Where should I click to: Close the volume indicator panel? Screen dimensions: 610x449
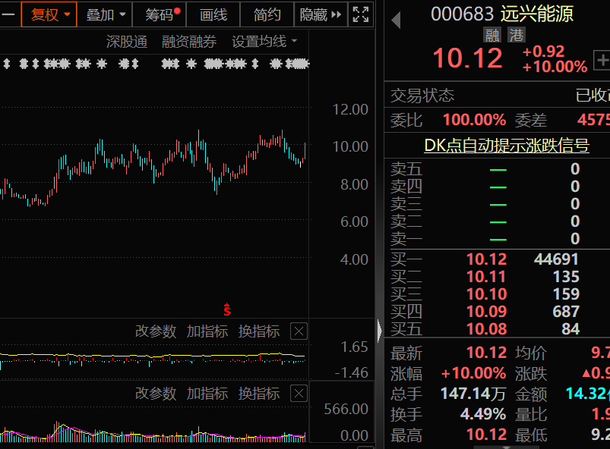click(299, 394)
